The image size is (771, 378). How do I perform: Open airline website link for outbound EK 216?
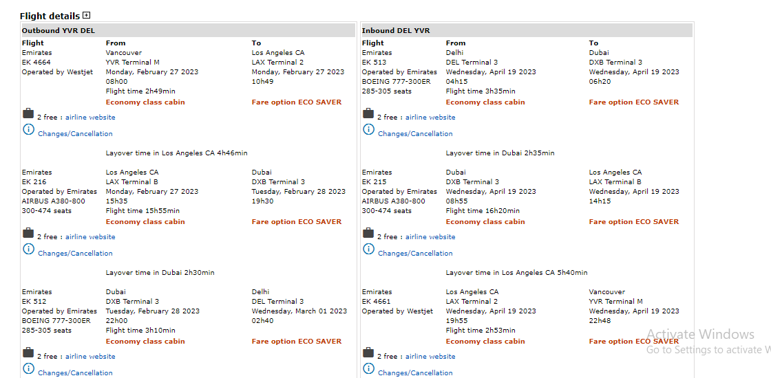click(90, 237)
